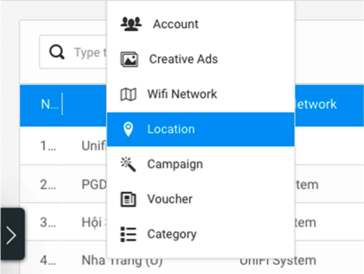Open the Voucher menu entry
This screenshot has height=274, width=364.
tap(201, 199)
